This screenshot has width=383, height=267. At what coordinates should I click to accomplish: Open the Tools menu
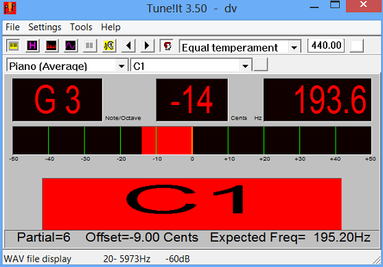(x=81, y=27)
